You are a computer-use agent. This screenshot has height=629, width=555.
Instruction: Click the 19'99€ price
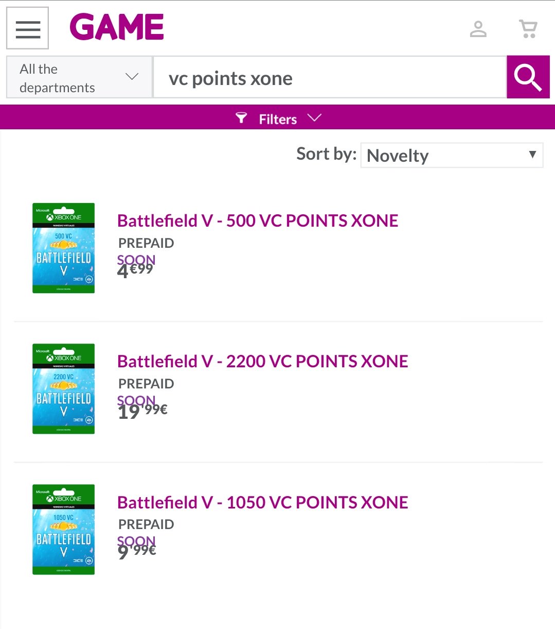(142, 412)
